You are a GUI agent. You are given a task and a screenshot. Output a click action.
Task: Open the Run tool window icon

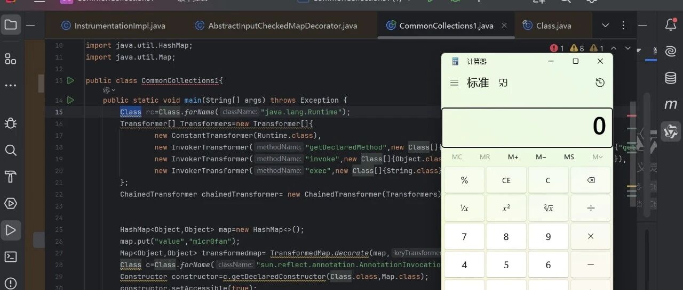pyautogui.click(x=11, y=230)
